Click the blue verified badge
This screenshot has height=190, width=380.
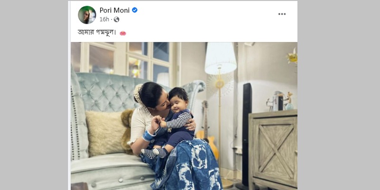point(134,10)
